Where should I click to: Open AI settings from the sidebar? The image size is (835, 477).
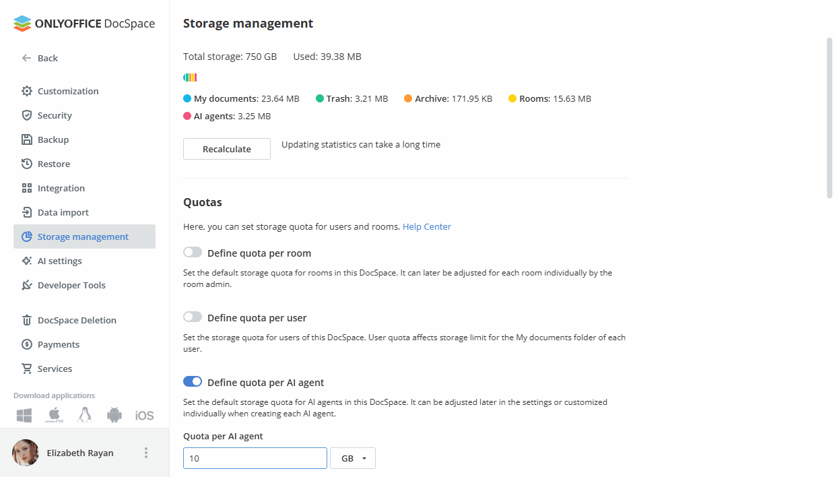click(x=58, y=260)
